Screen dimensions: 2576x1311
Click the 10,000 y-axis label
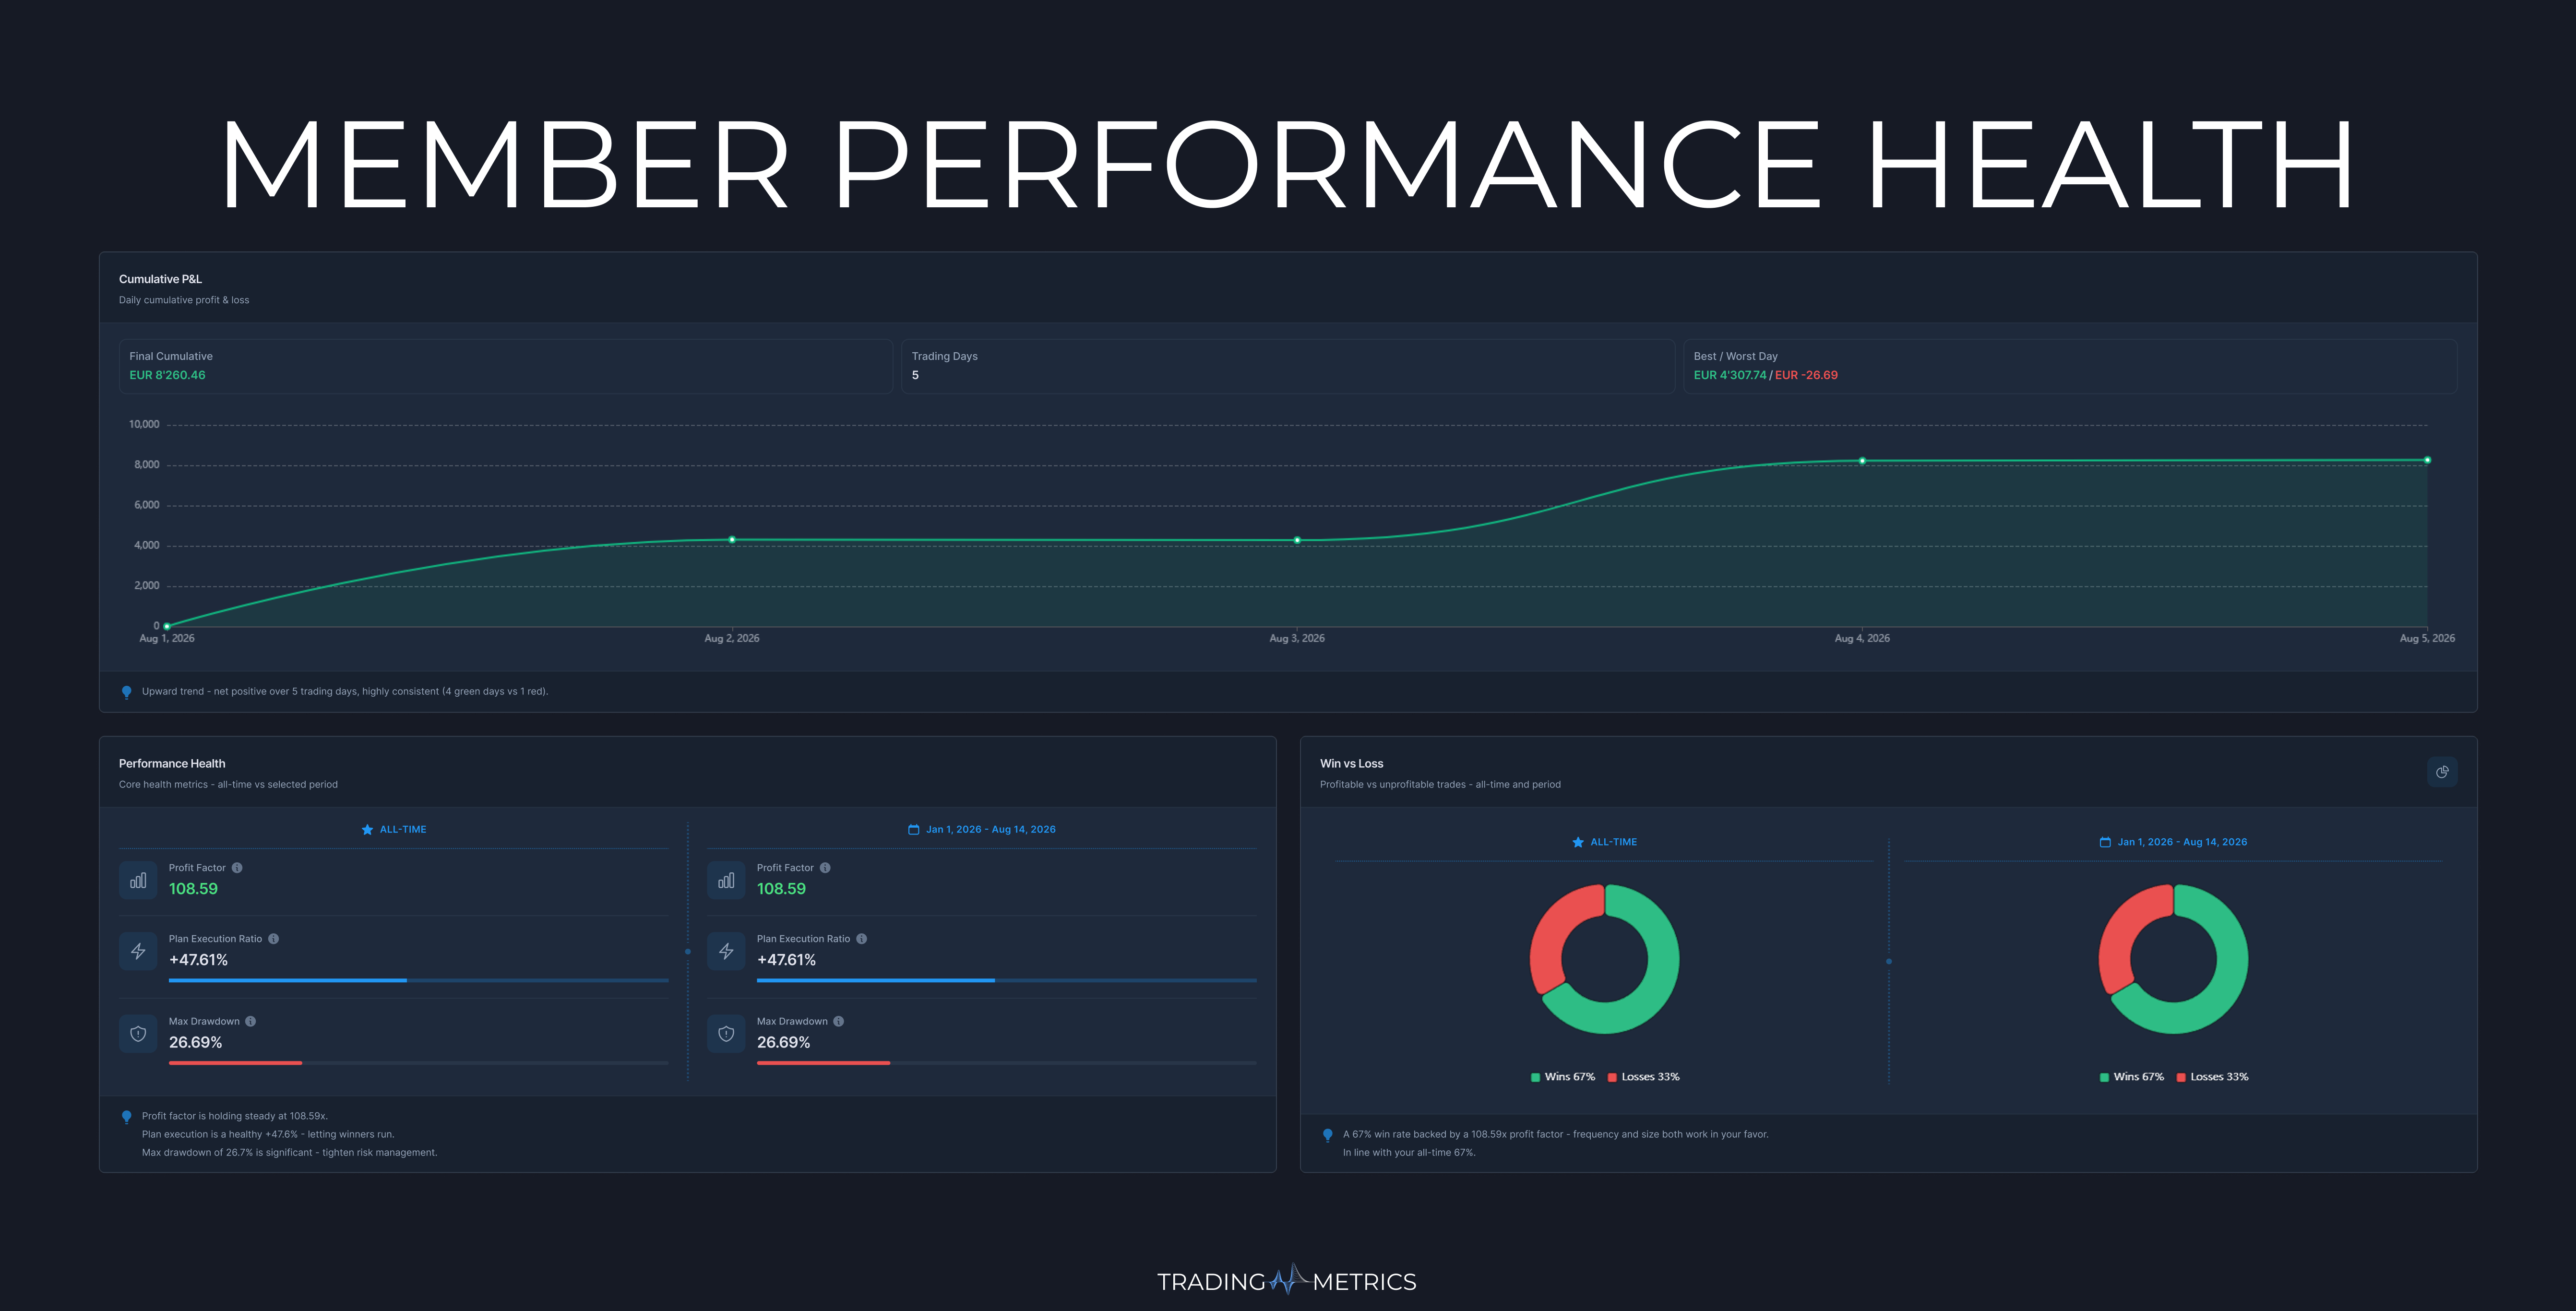pyautogui.click(x=144, y=424)
